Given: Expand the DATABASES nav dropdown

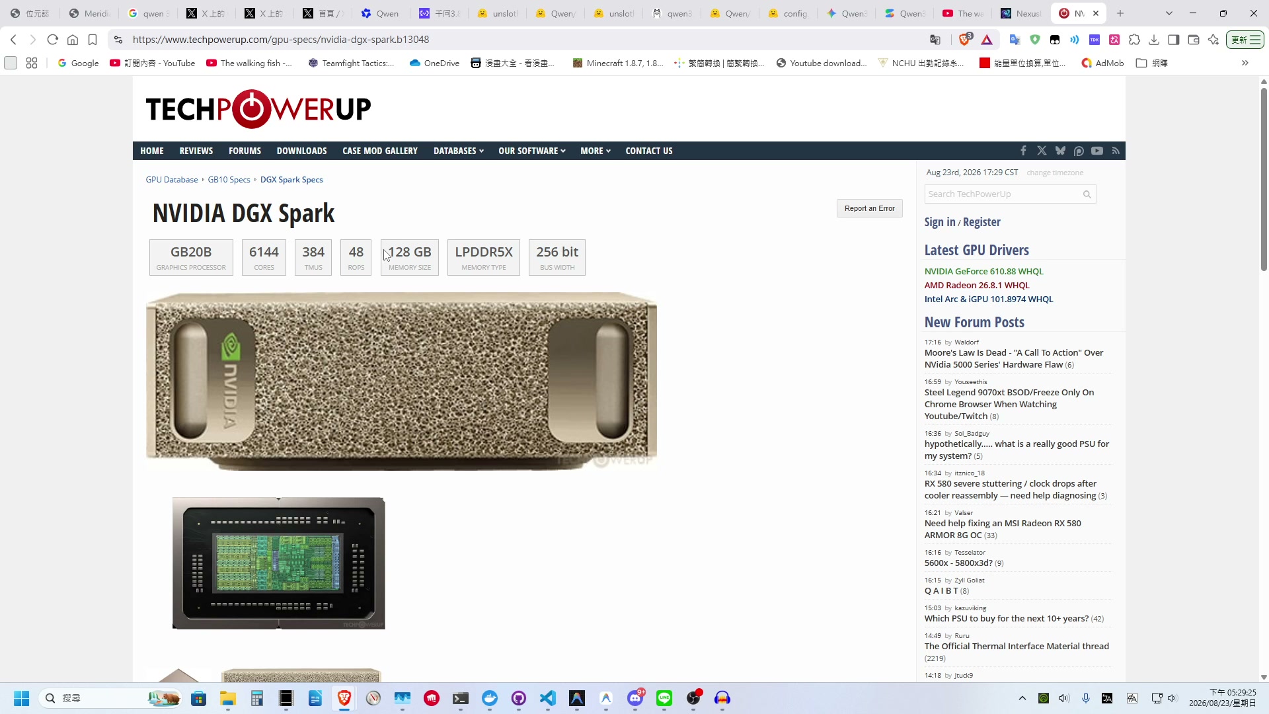Looking at the screenshot, I should click(x=459, y=151).
